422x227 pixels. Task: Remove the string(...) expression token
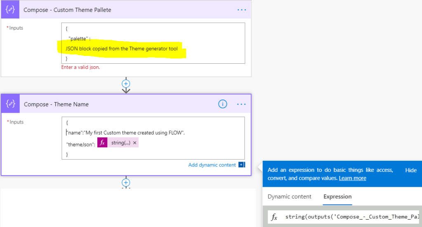135,143
